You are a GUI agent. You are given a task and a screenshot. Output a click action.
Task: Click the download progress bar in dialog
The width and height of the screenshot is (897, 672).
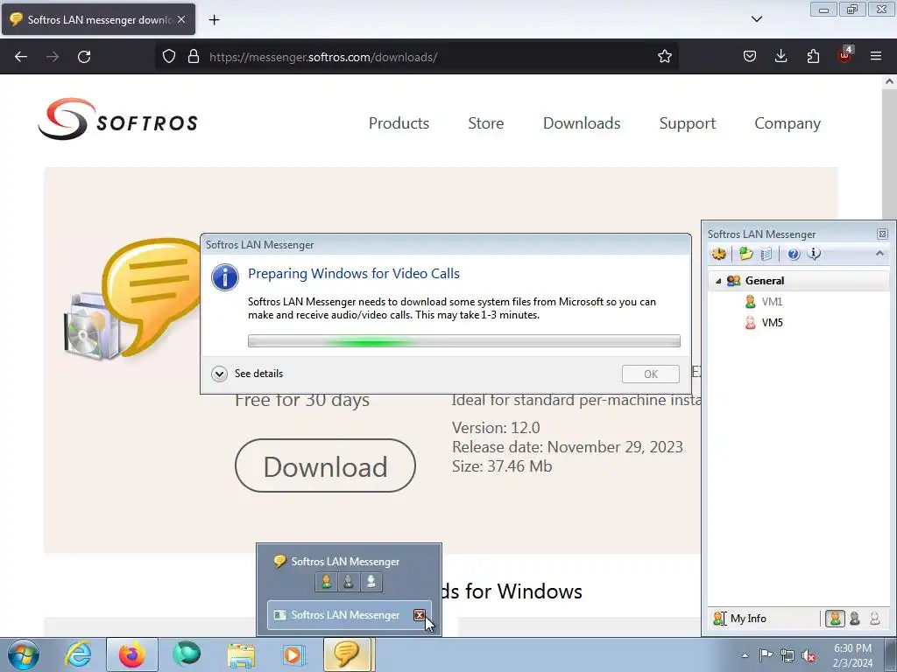464,341
